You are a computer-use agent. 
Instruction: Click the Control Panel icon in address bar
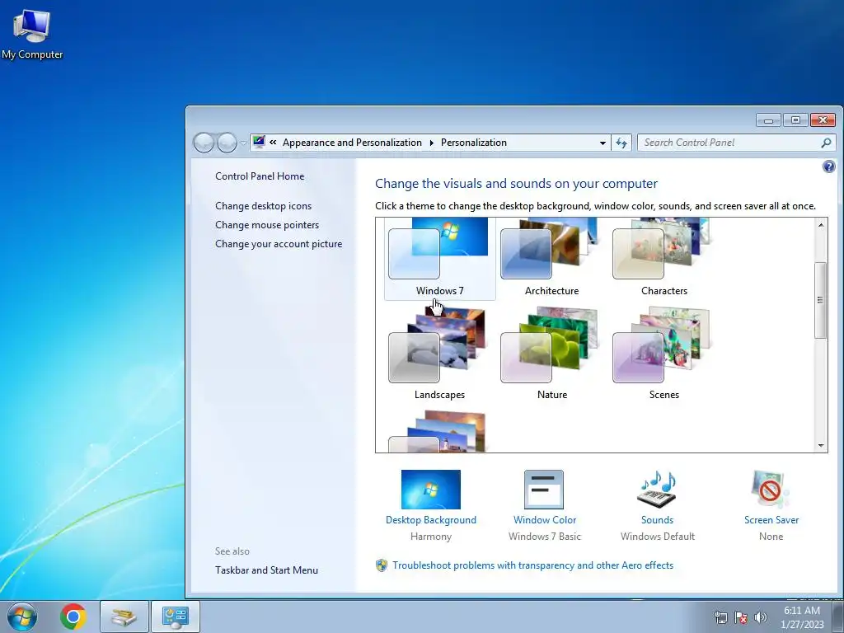(259, 142)
